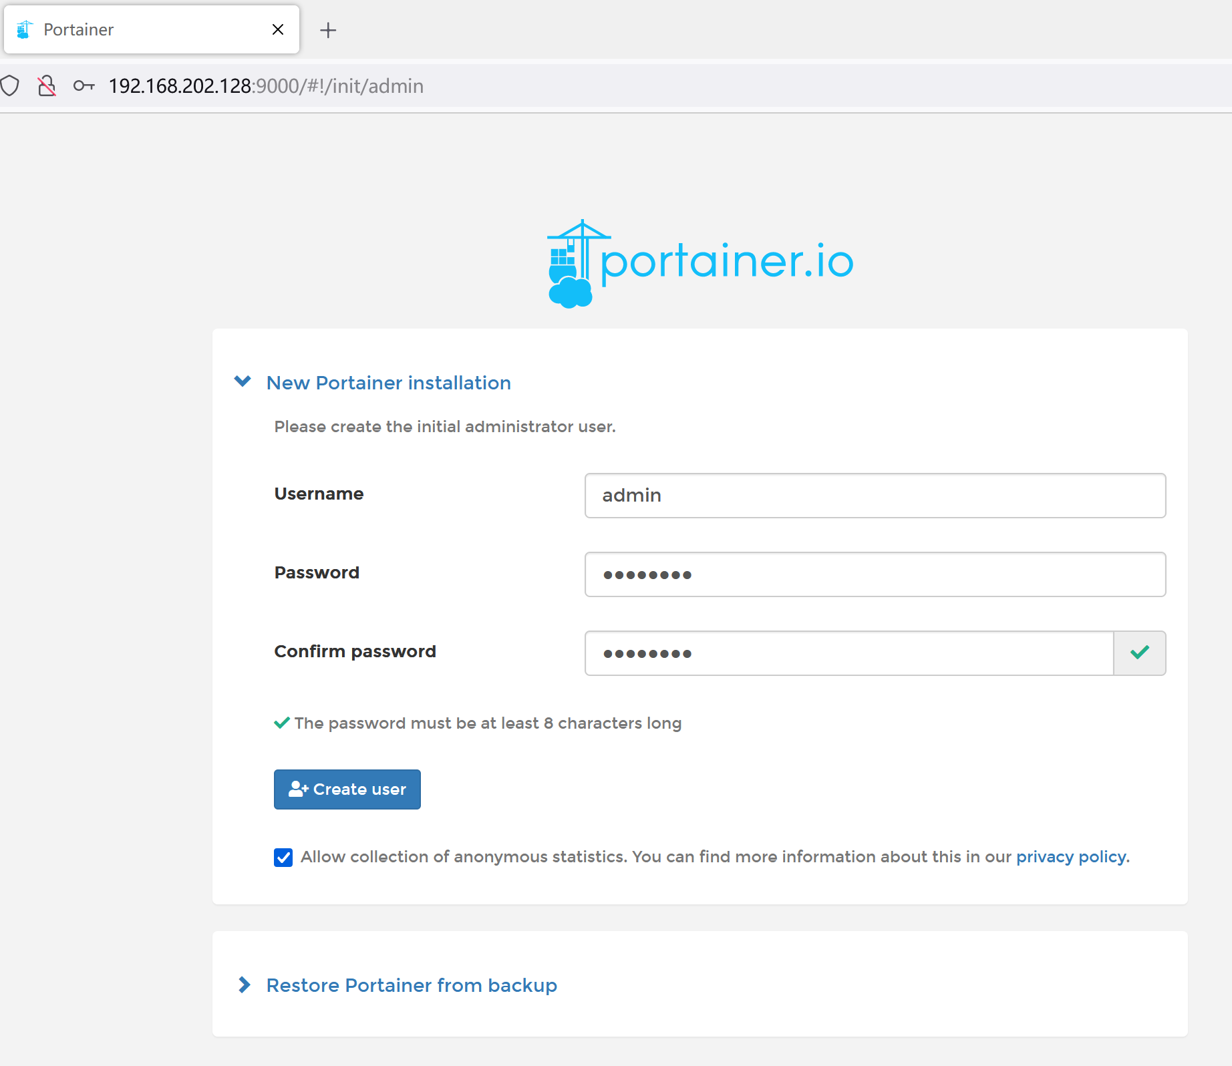This screenshot has height=1066, width=1232.
Task: Open a new browser tab
Action: 327,30
